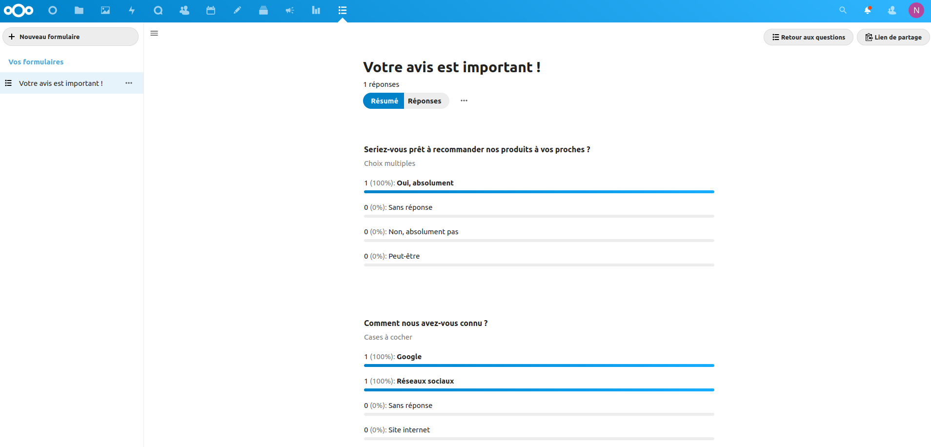Open the notifications bell
Screen dimensions: 931x447
[x=868, y=10]
